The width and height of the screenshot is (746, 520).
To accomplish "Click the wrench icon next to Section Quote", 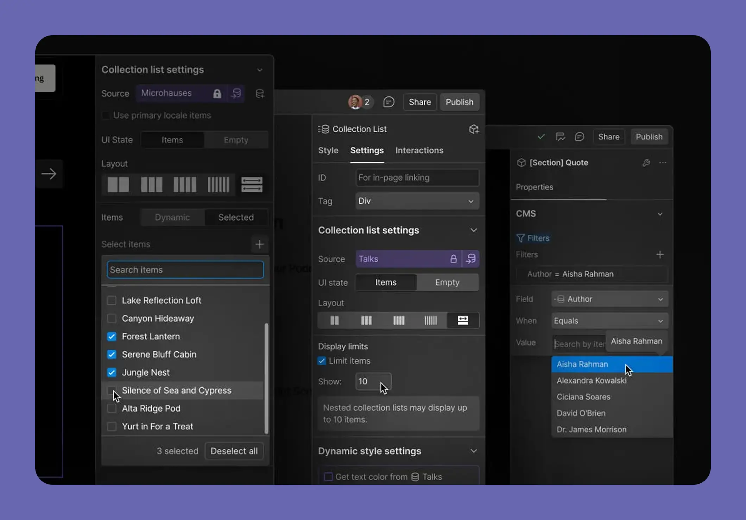I will 646,163.
